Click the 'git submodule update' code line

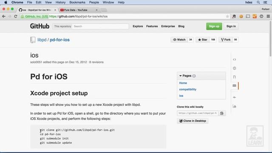pos(56,143)
